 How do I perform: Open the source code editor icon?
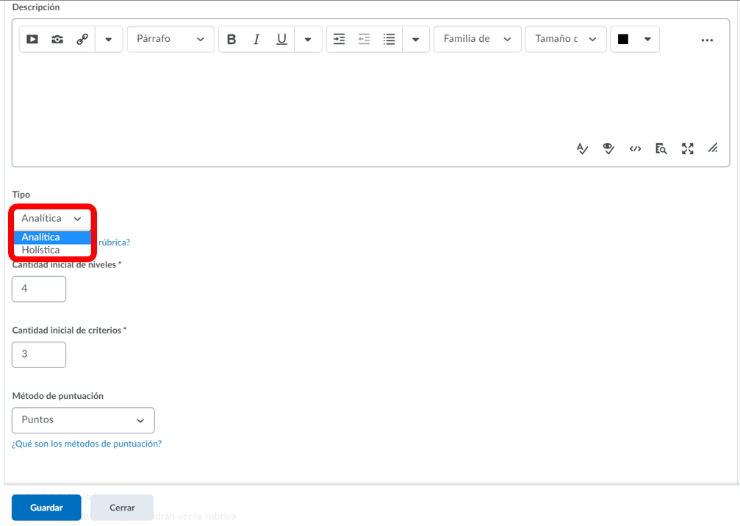[x=635, y=149]
